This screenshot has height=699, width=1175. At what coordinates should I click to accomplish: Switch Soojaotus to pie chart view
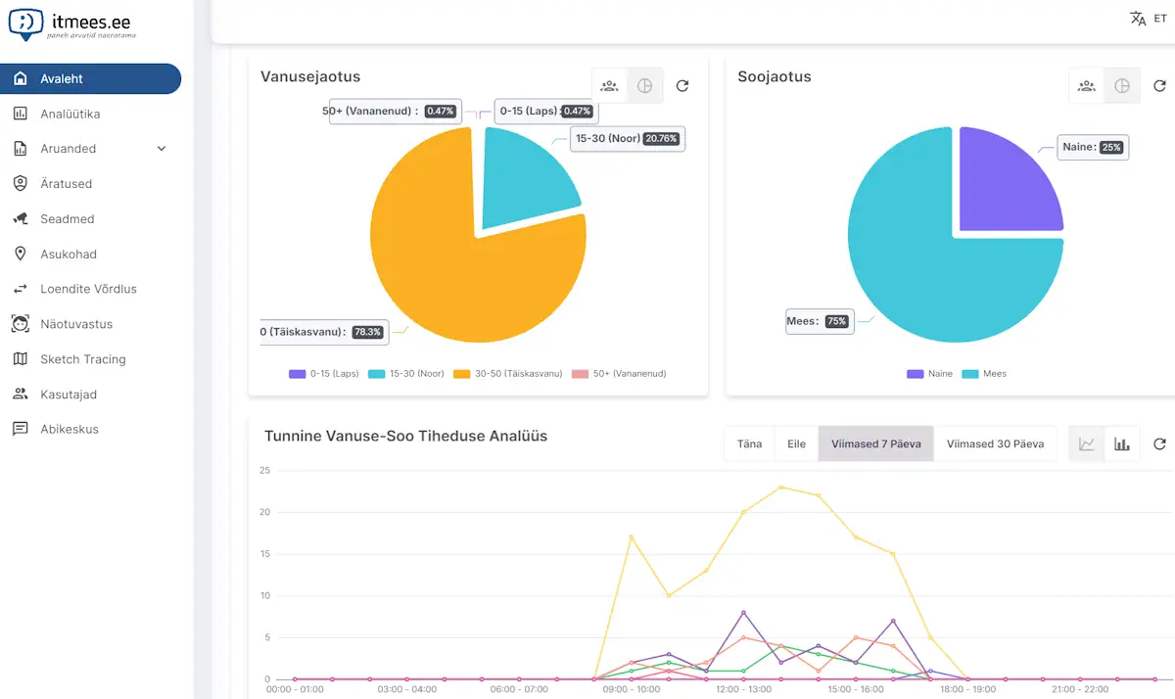[x=1122, y=86]
